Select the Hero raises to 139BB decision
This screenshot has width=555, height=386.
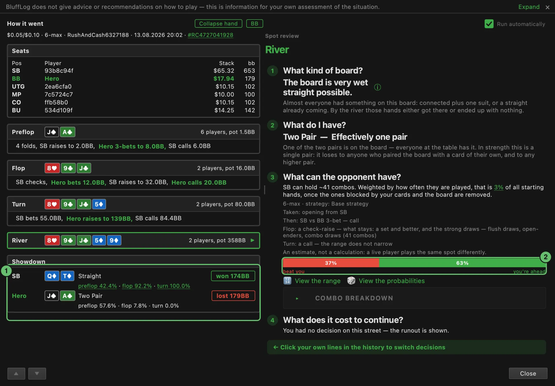tap(99, 218)
